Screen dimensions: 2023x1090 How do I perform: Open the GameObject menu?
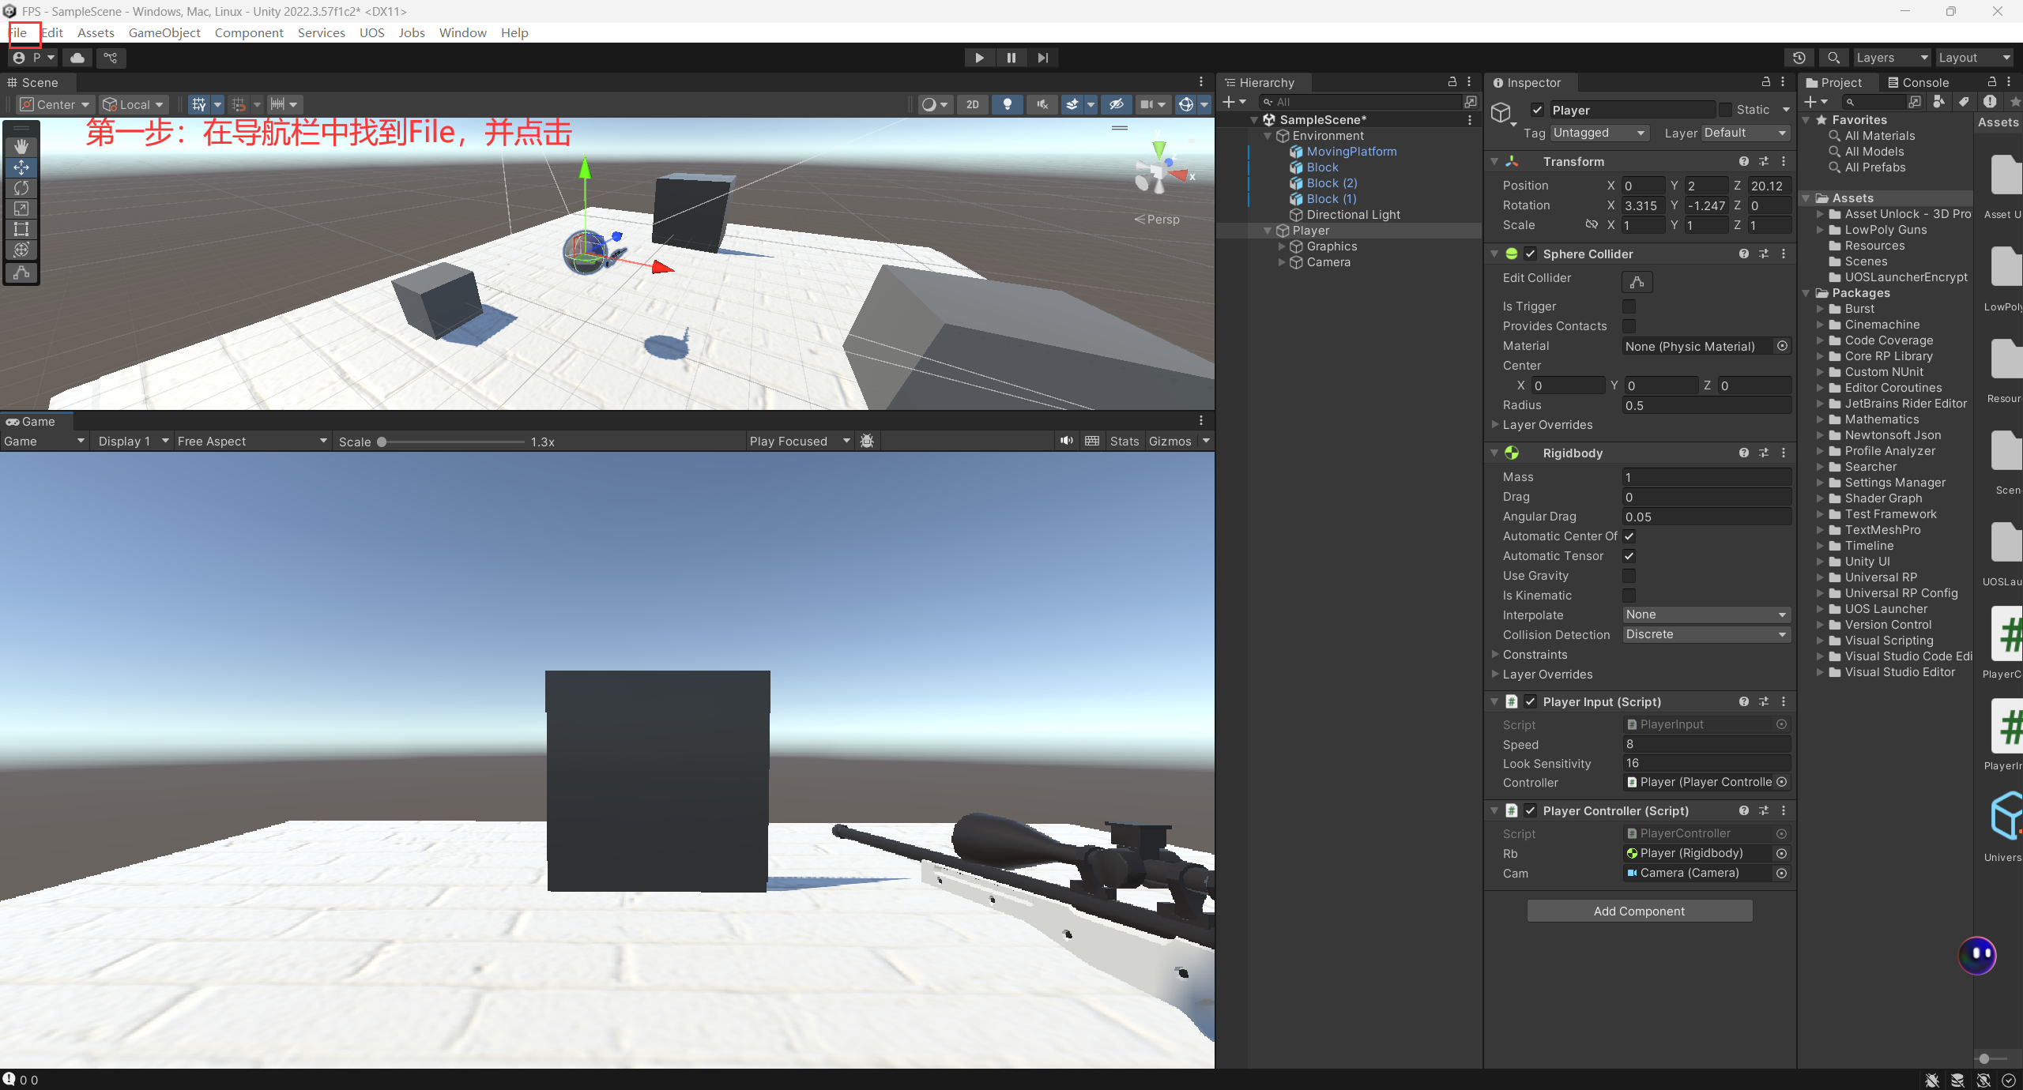tap(164, 32)
